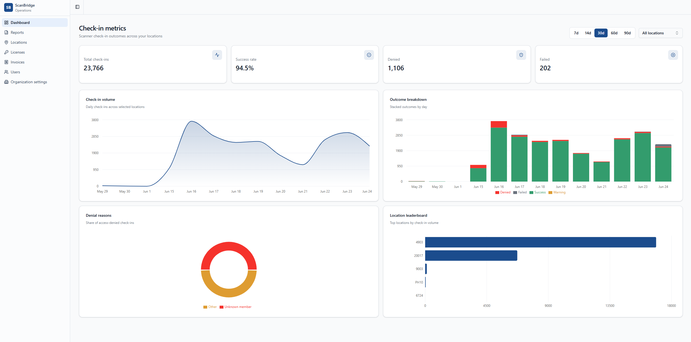Open the Reports page
This screenshot has width=691, height=342.
35,32
